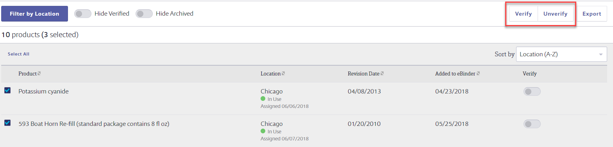613x147 pixels.
Task: Open Filter by Location
Action: click(34, 14)
